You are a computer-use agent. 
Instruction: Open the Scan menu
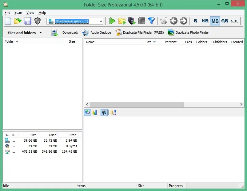(18, 13)
